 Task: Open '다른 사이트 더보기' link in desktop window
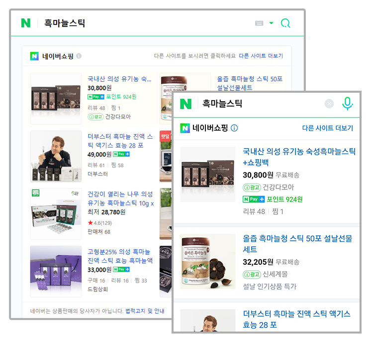pos(261,56)
